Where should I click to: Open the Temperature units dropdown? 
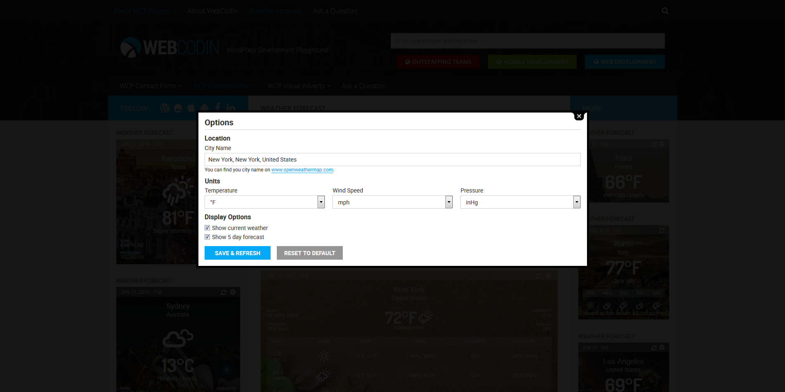pyautogui.click(x=265, y=202)
